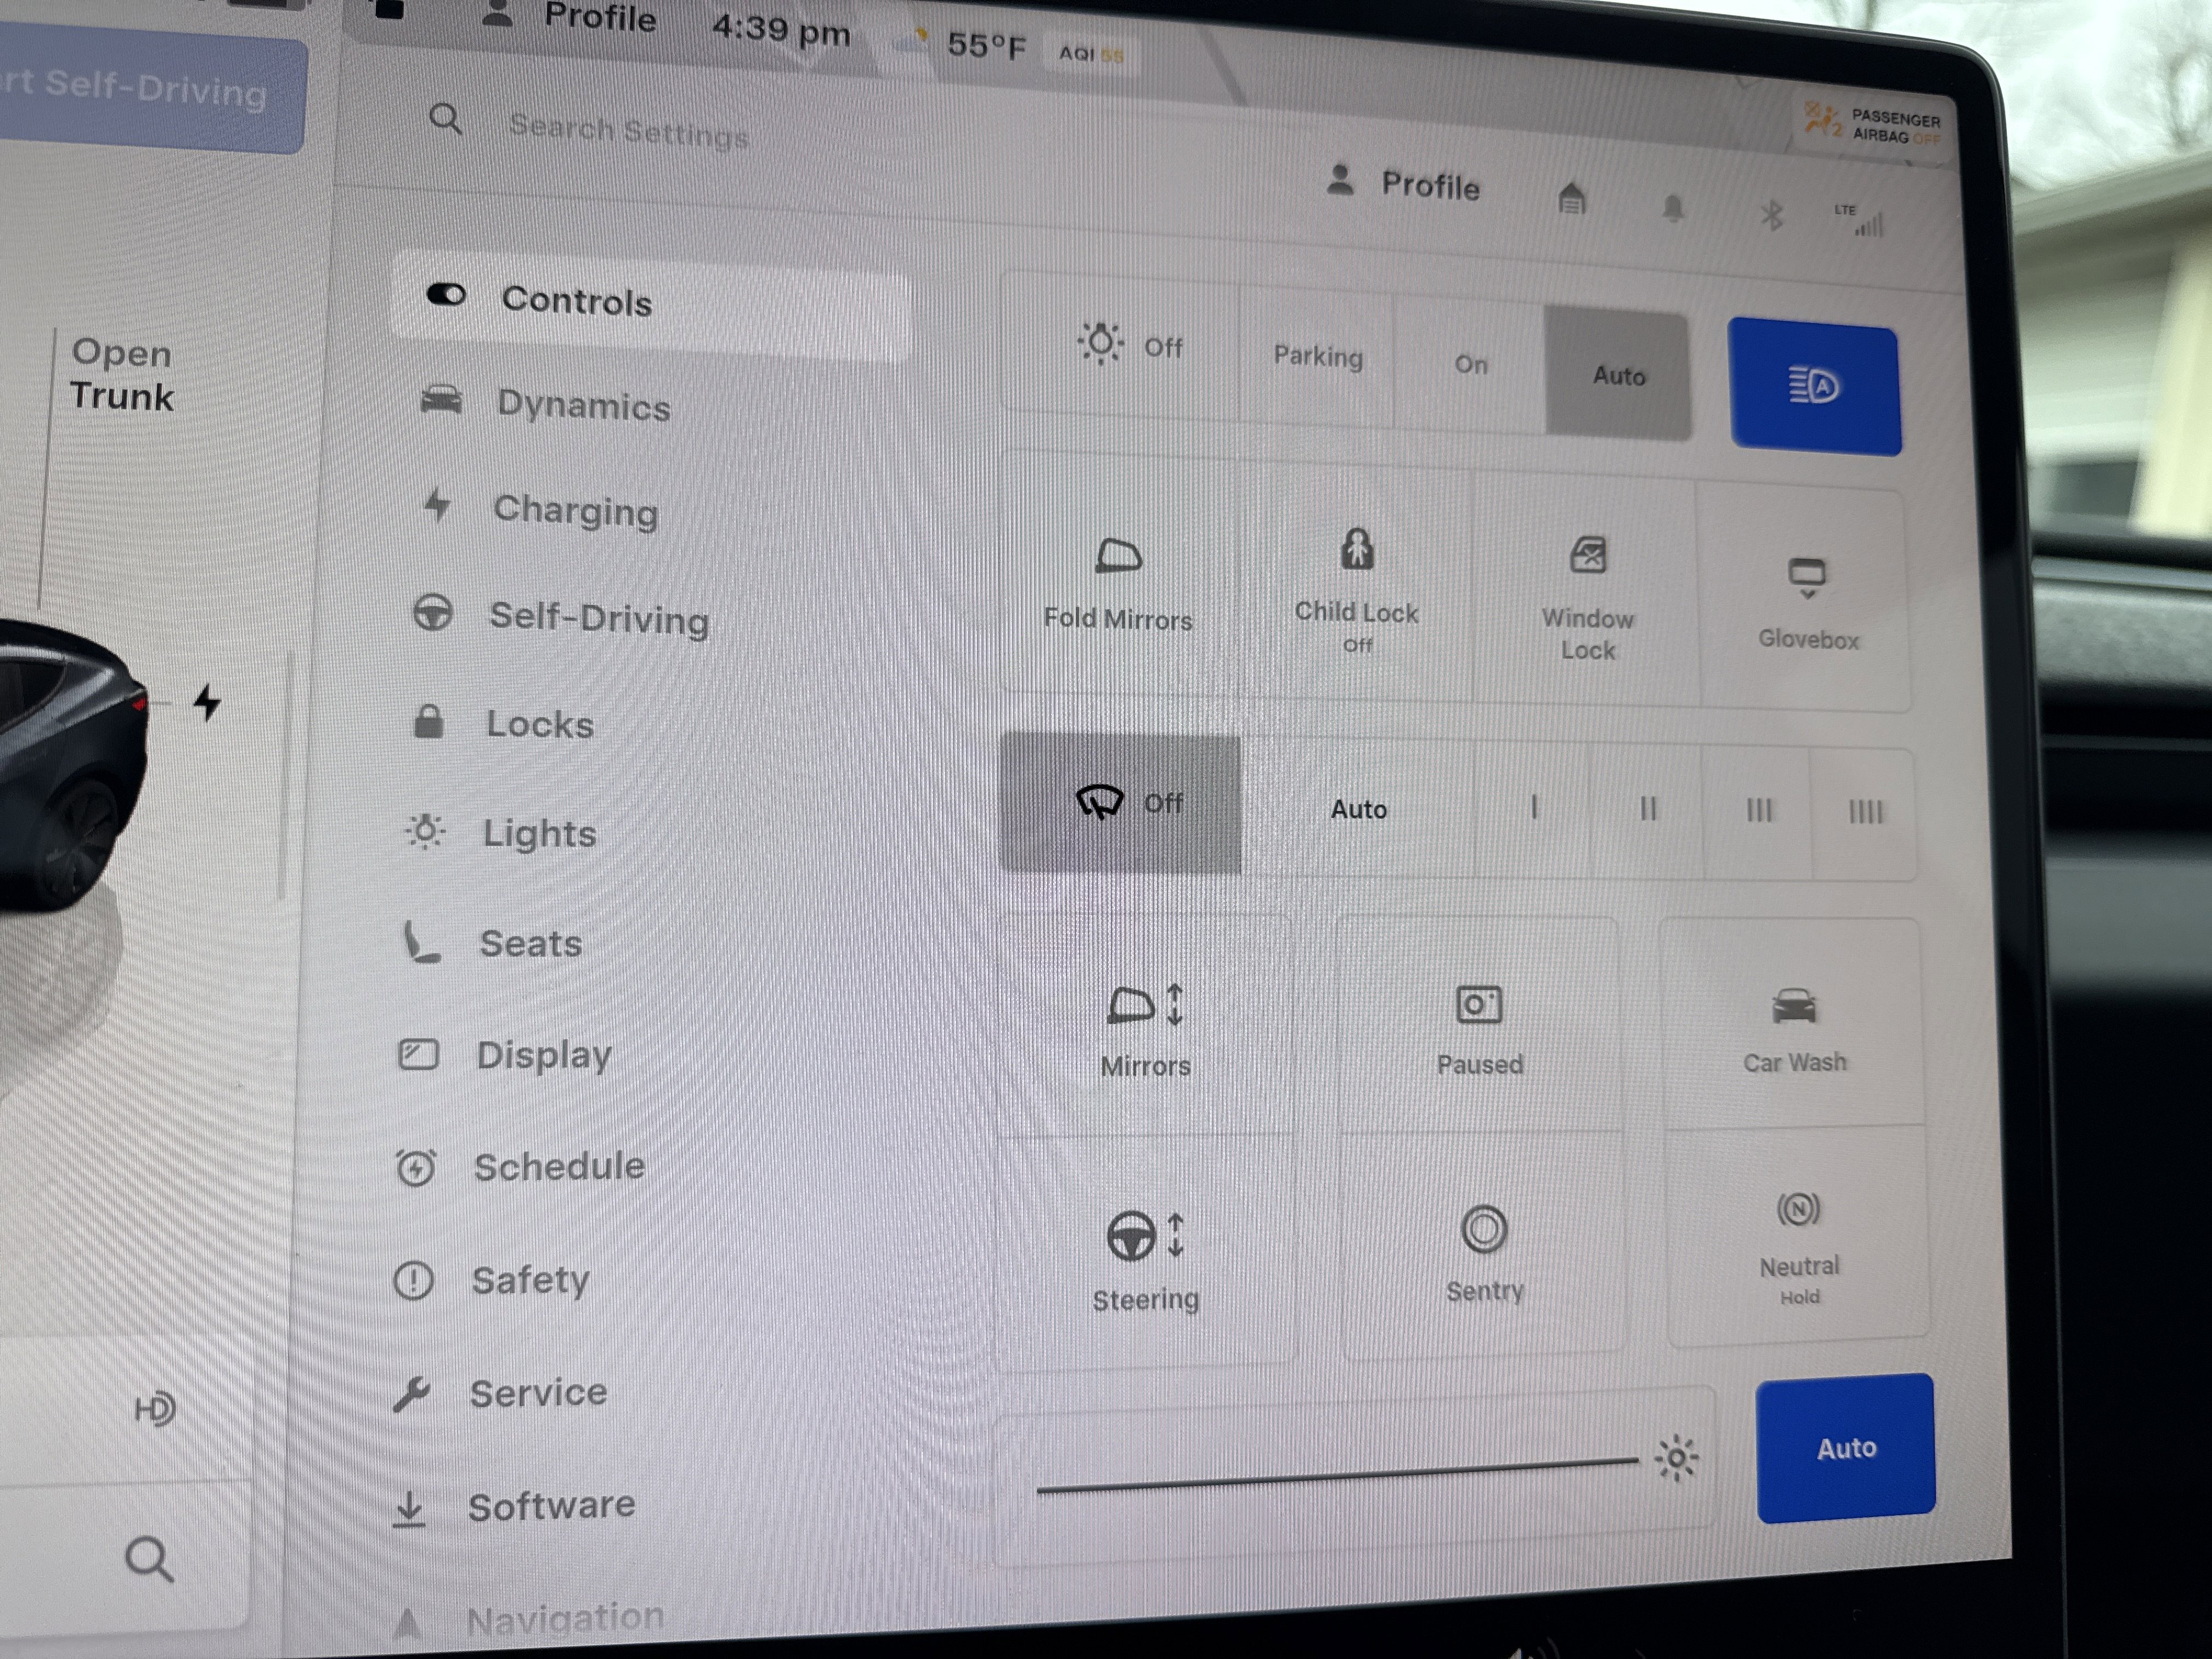The width and height of the screenshot is (2212, 1659).
Task: Set wipers to Auto
Action: coord(1358,809)
